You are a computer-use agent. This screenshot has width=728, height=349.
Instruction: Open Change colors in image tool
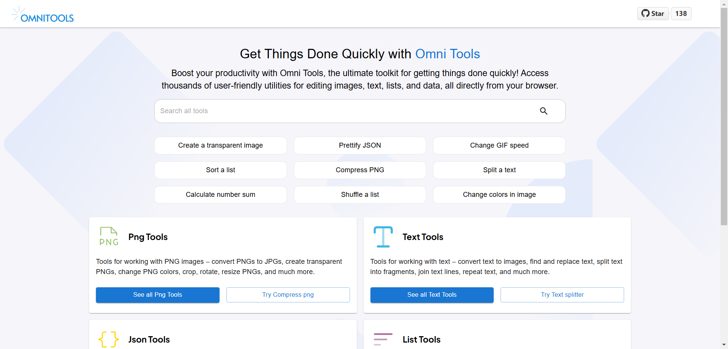(x=499, y=195)
